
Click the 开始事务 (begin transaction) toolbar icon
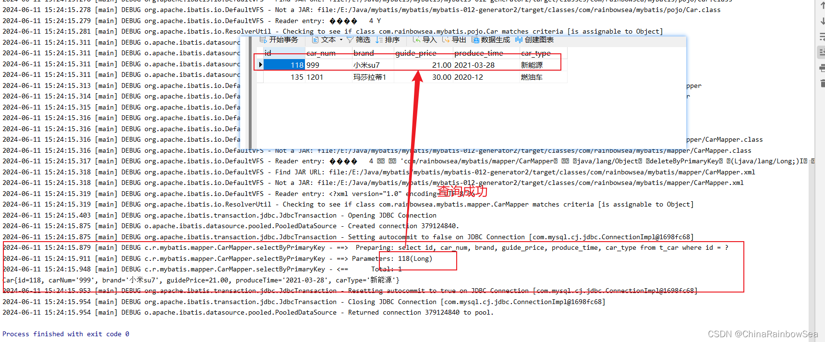coord(263,40)
